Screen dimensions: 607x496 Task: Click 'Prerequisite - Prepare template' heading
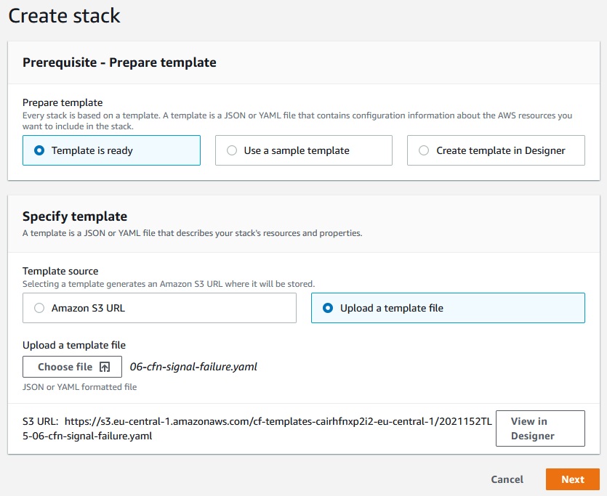pos(119,62)
